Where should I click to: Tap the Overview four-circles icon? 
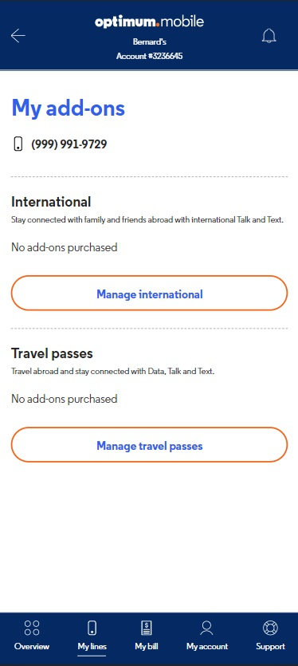[x=32, y=628]
